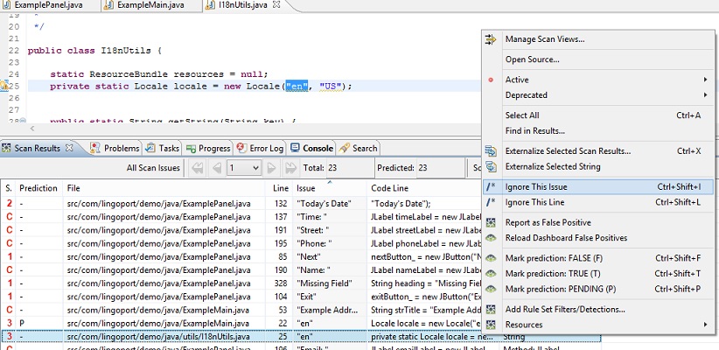
Task: Open the page number combo box
Action: point(242,167)
